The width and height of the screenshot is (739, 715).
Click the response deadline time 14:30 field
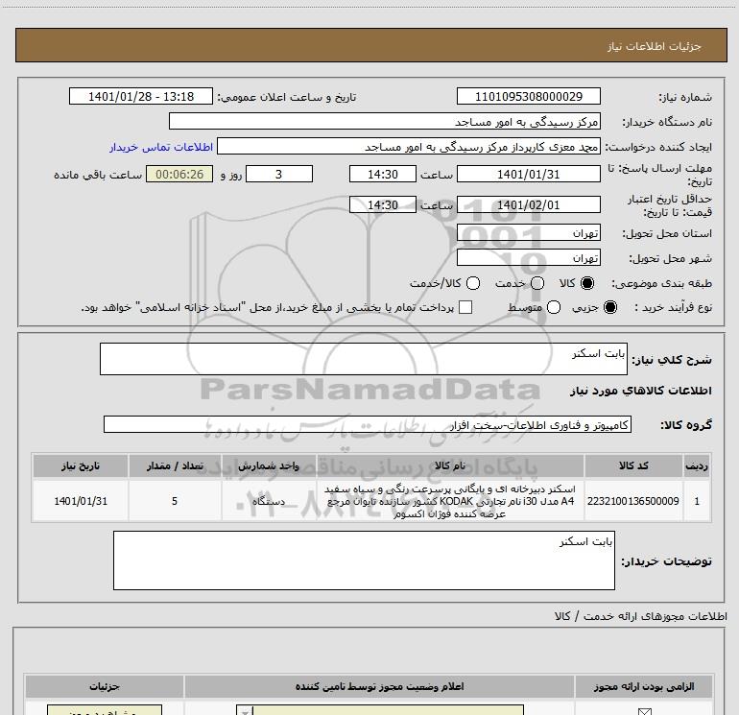pyautogui.click(x=383, y=175)
